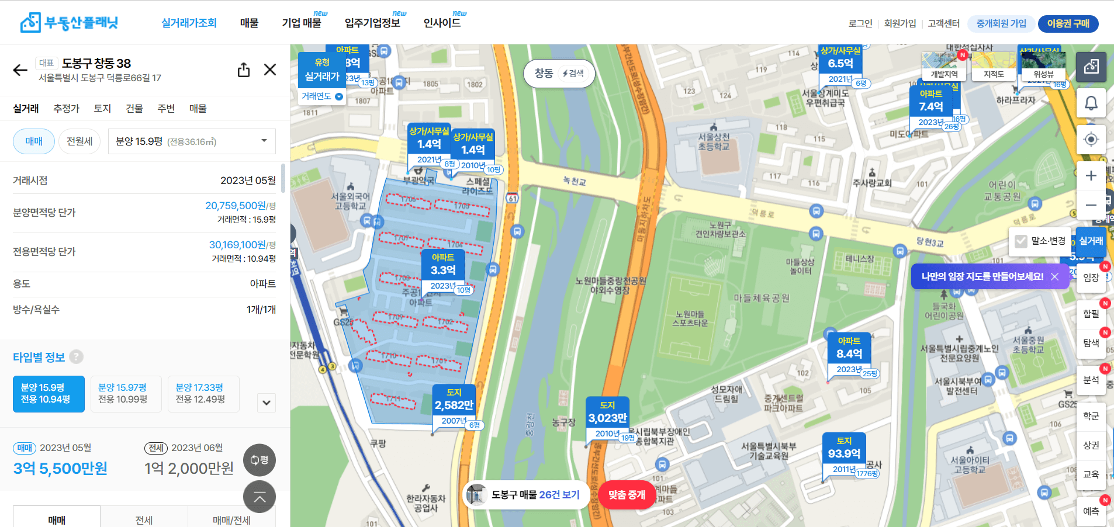Open the 위성뷰 satellite layer thumbnail
Image resolution: width=1114 pixels, height=527 pixels.
point(1043,66)
